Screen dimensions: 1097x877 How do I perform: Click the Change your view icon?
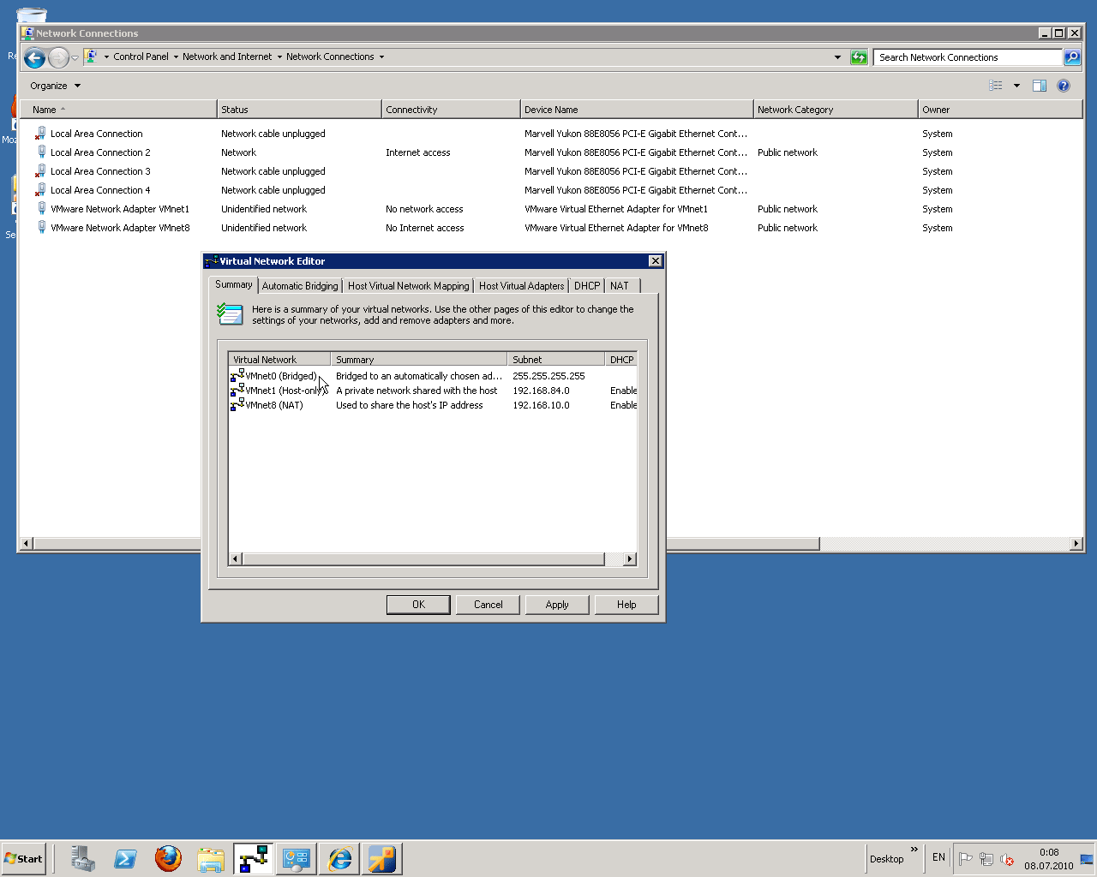pos(996,86)
